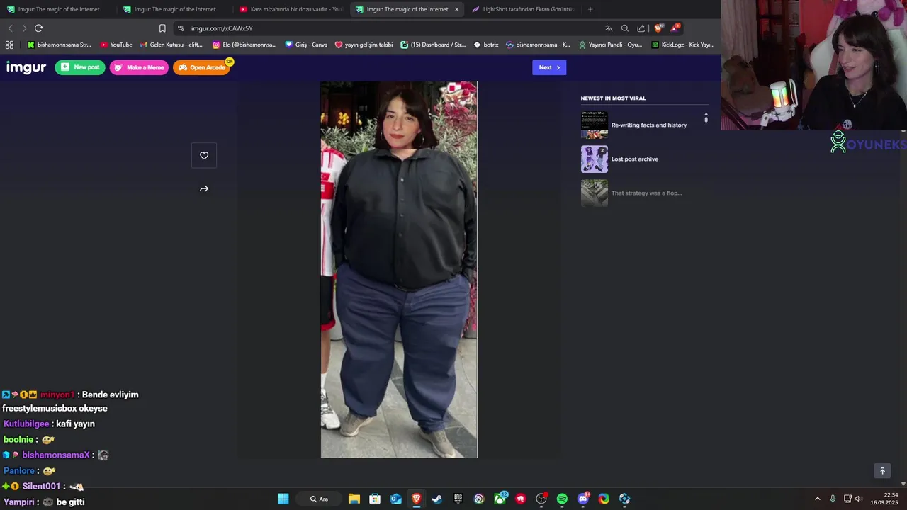Click the Windows taskbar search box Ara

pos(320,499)
